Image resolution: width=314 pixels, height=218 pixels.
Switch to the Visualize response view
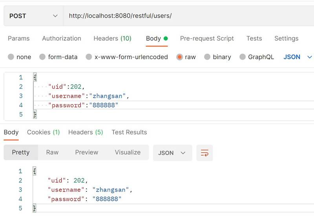[x=128, y=153]
